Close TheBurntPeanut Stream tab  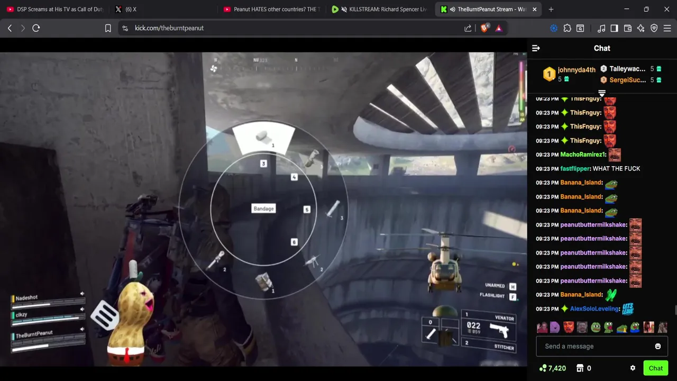(x=534, y=9)
